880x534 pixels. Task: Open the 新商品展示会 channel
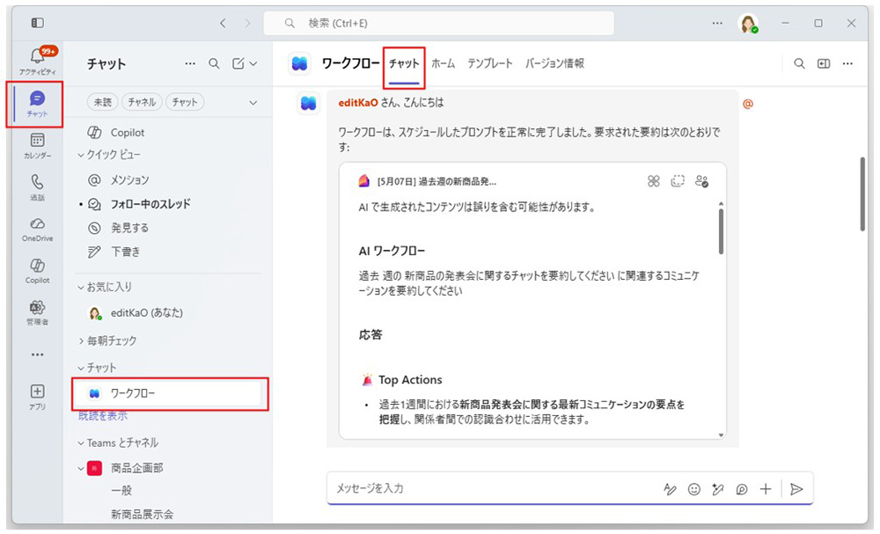click(142, 515)
